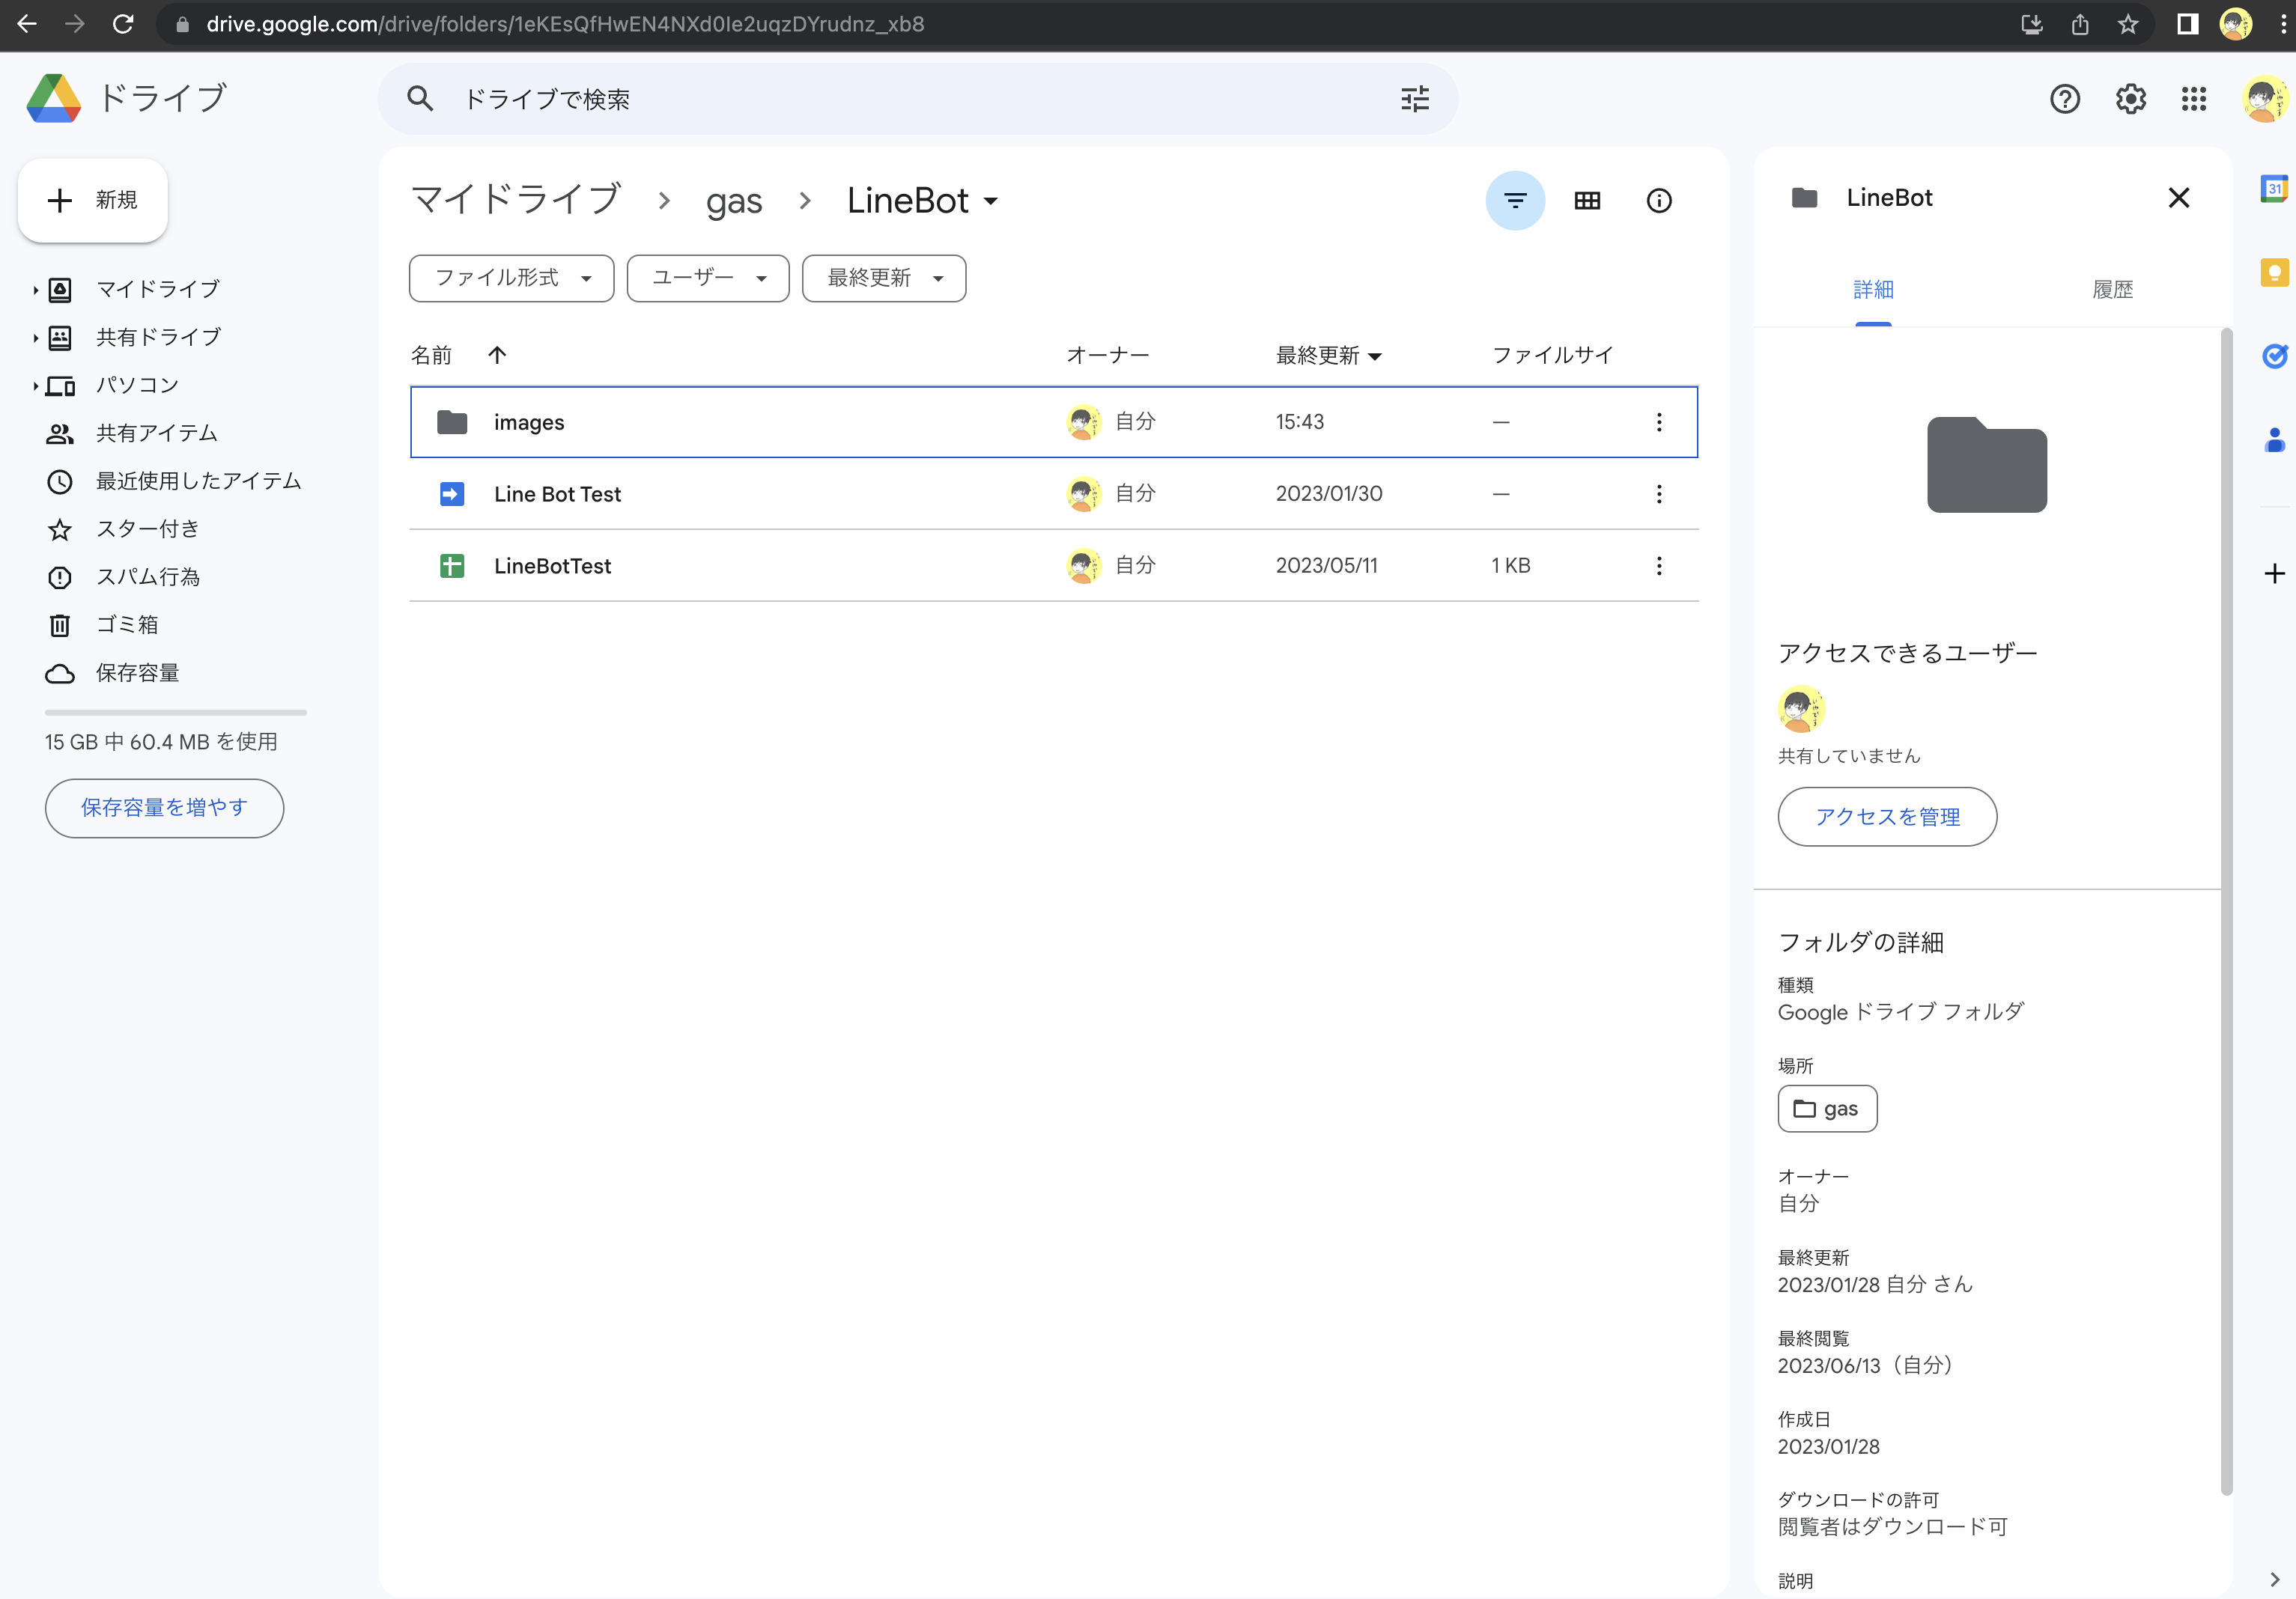Get add-ons plus icon
This screenshot has width=2296, height=1599.
click(2274, 573)
